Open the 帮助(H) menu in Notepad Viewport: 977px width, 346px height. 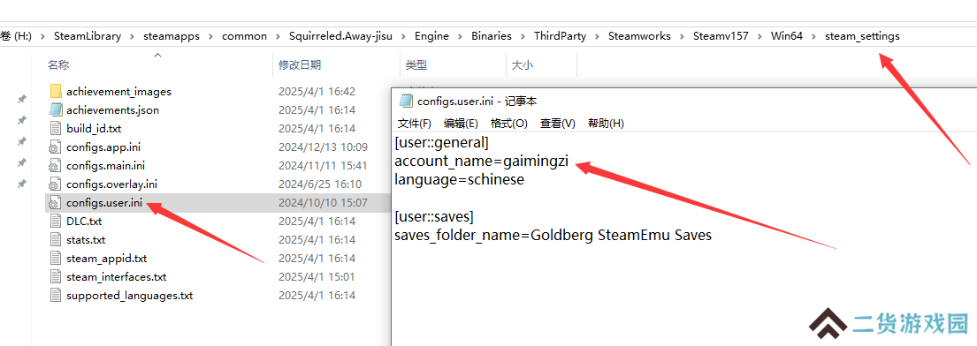(x=606, y=124)
